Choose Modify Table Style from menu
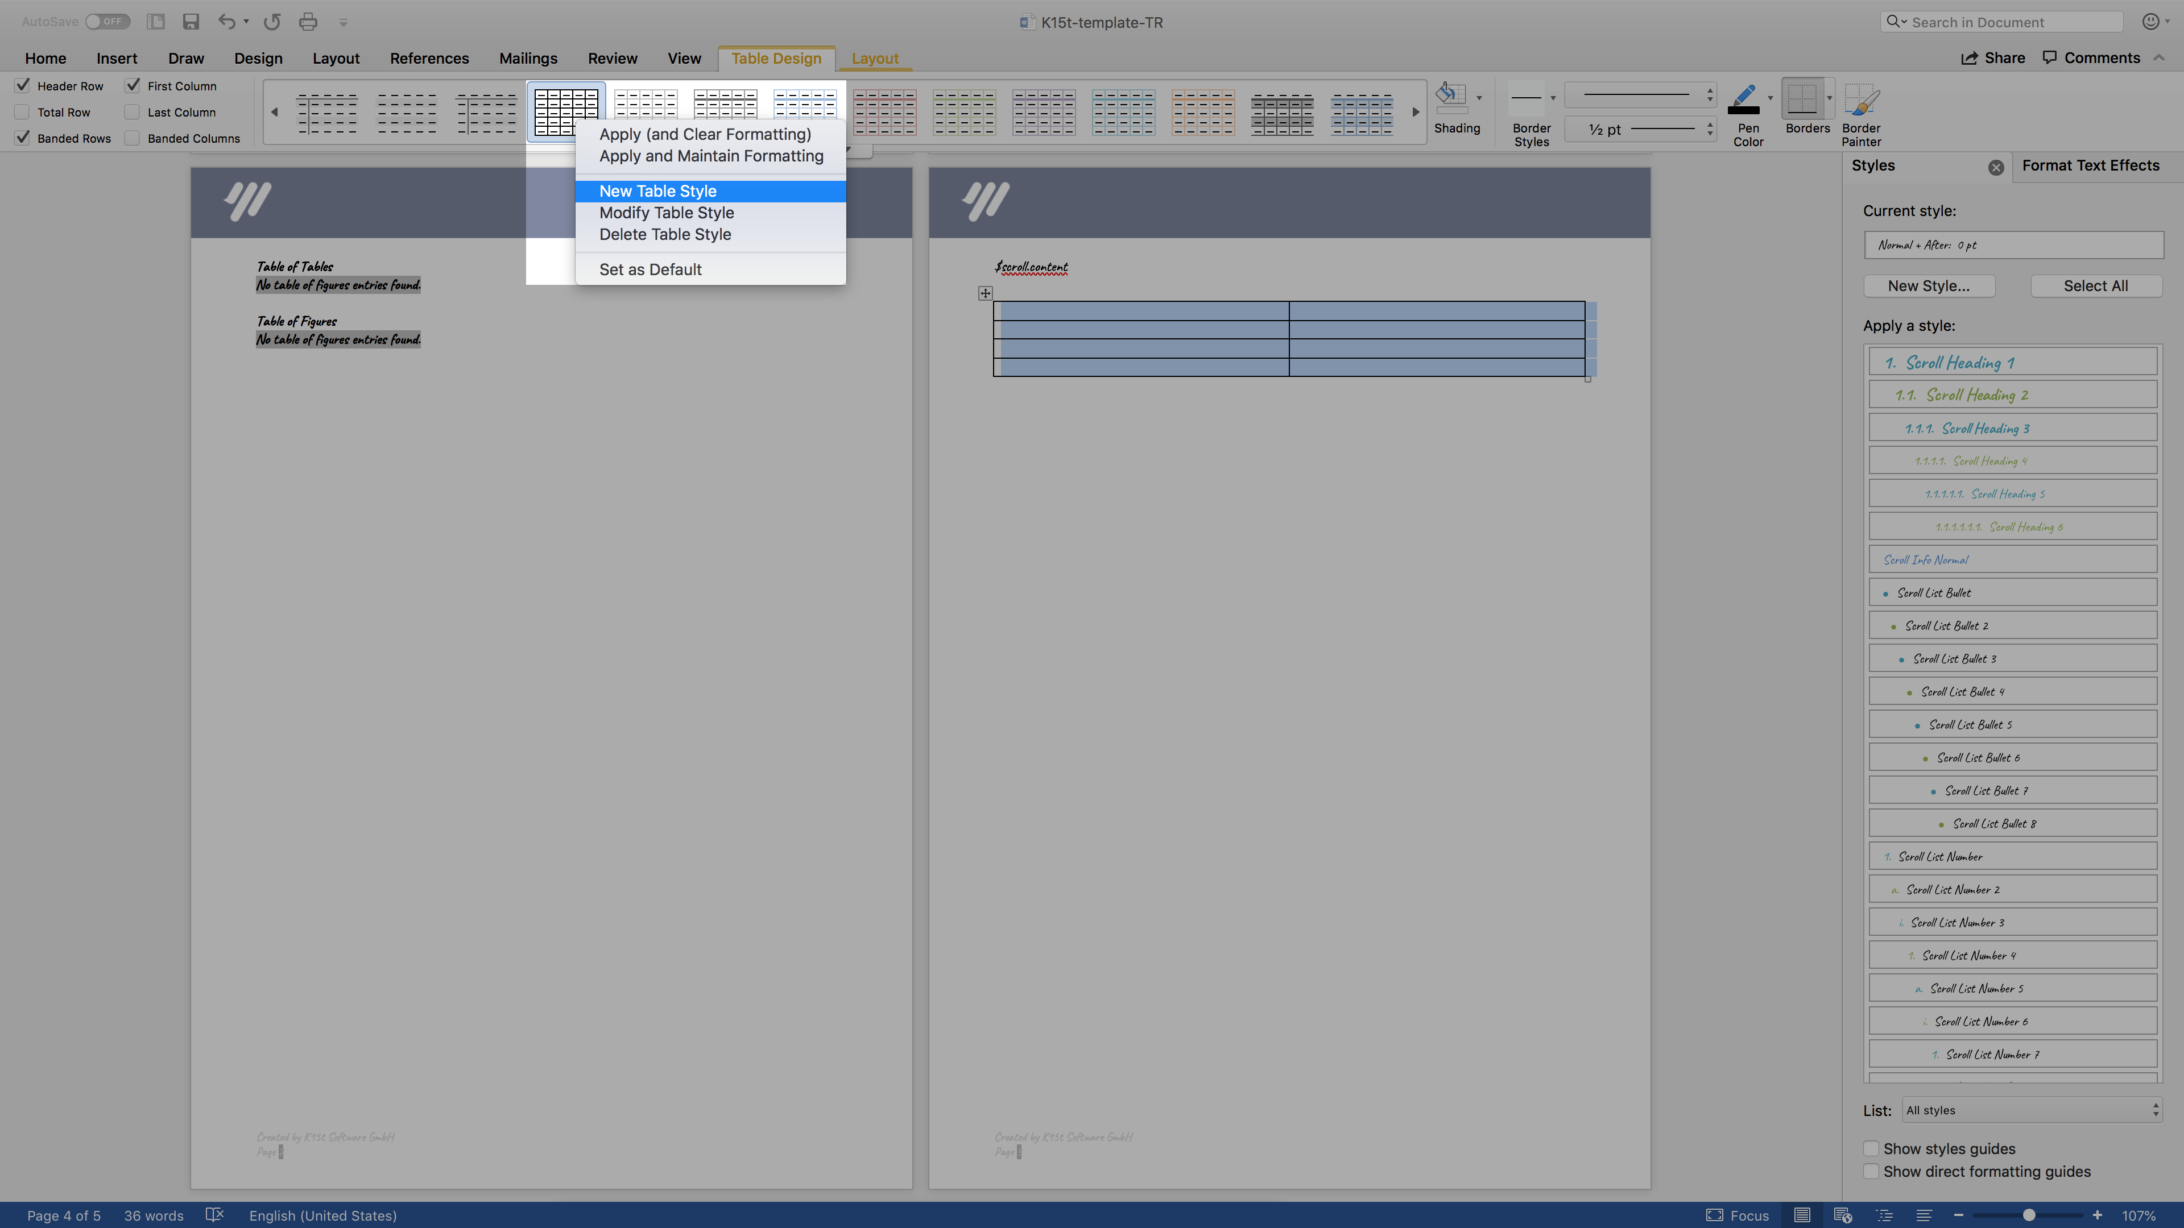The width and height of the screenshot is (2184, 1228). [667, 213]
